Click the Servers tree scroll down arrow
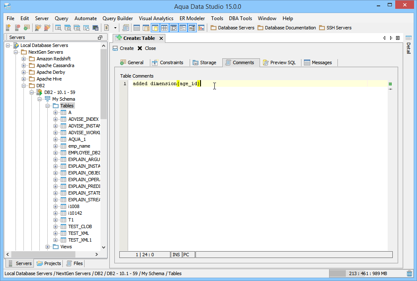Screen dimensions: 417x281 103,247
